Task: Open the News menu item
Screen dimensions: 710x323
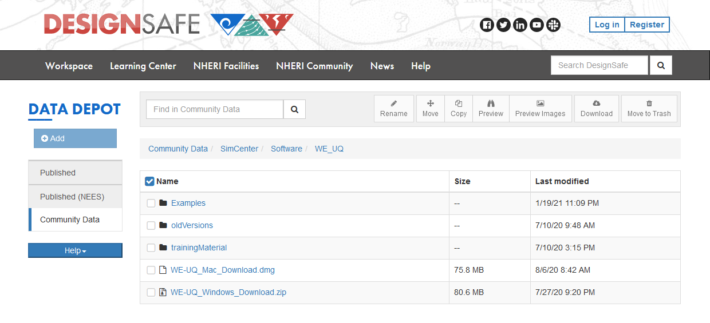Action: tap(382, 66)
